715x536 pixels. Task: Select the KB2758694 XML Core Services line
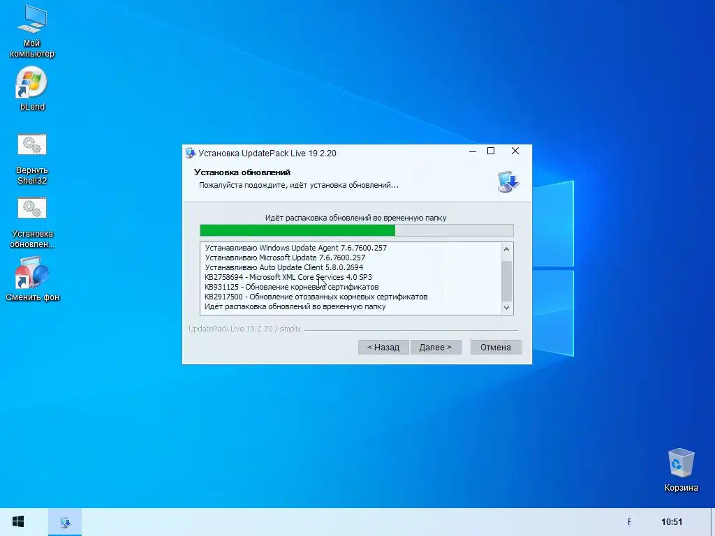288,277
